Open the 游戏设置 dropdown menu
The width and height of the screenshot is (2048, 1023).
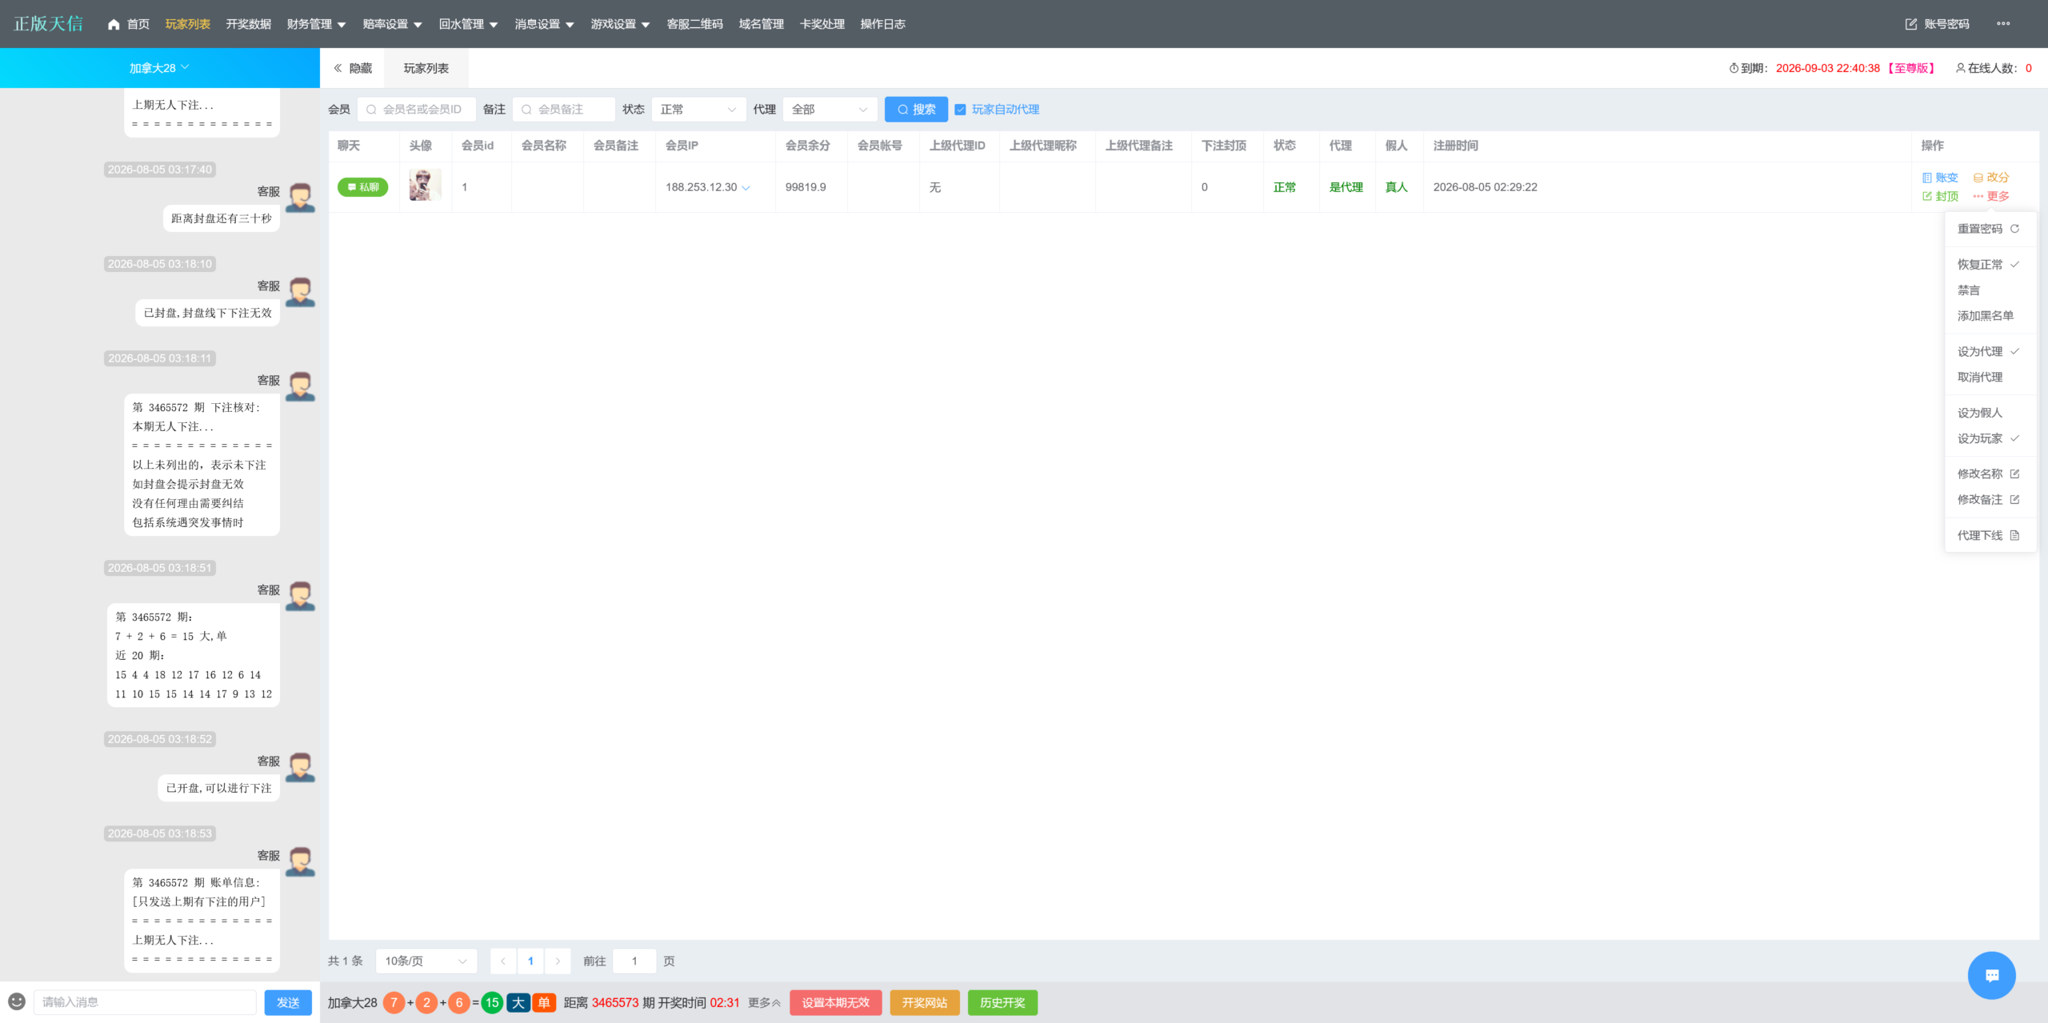coord(620,24)
